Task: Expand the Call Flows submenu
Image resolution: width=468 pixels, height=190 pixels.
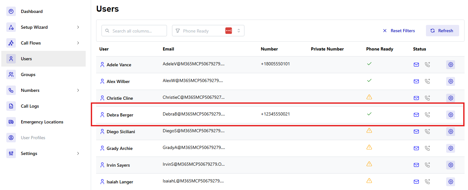Action: pyautogui.click(x=78, y=43)
